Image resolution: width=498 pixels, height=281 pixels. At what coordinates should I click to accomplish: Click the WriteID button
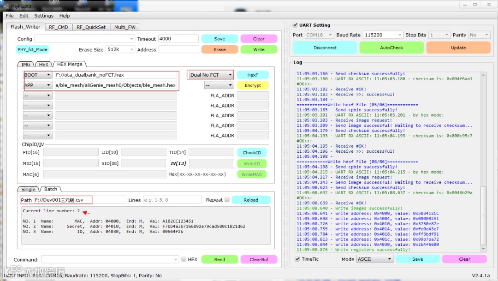[x=252, y=164]
